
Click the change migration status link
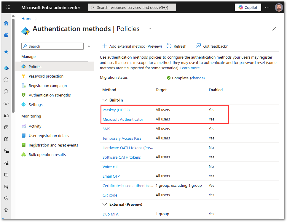[x=197, y=78]
